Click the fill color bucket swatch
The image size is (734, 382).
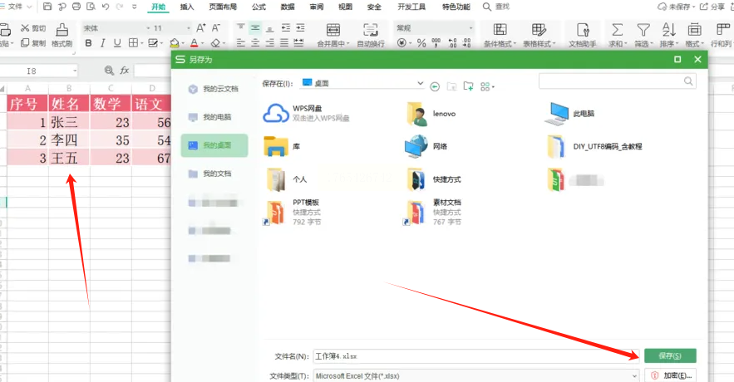174,43
